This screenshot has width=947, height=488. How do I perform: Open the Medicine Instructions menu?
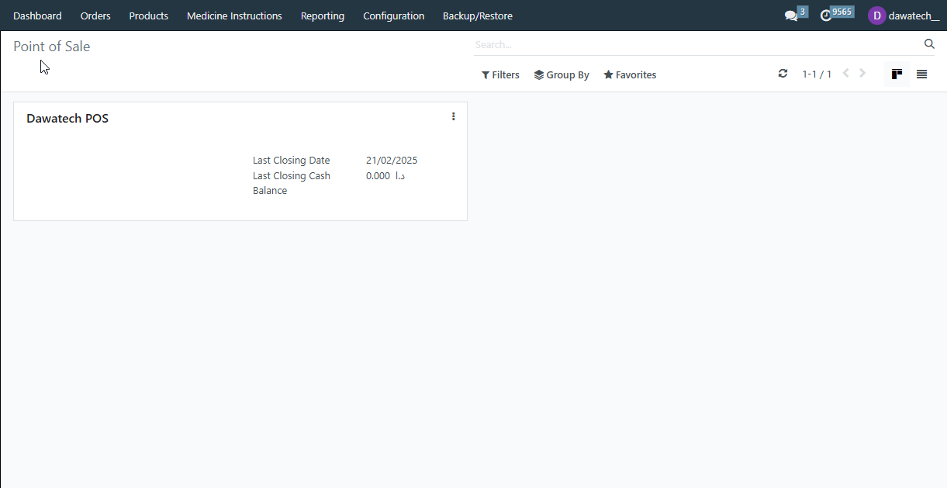tap(234, 16)
